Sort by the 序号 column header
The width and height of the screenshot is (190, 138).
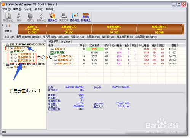click(x=82, y=45)
